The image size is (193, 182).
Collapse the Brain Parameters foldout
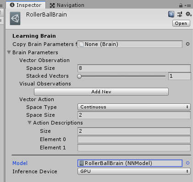[x=9, y=52]
